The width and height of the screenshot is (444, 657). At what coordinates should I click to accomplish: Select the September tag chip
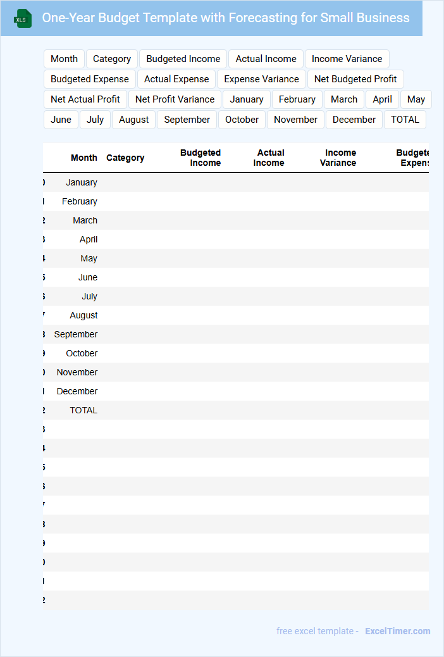[x=187, y=120]
